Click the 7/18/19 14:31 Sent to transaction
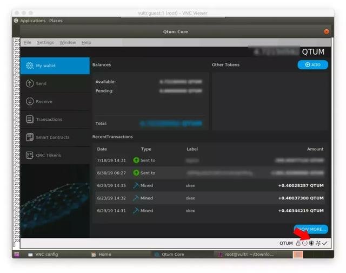 210,160
